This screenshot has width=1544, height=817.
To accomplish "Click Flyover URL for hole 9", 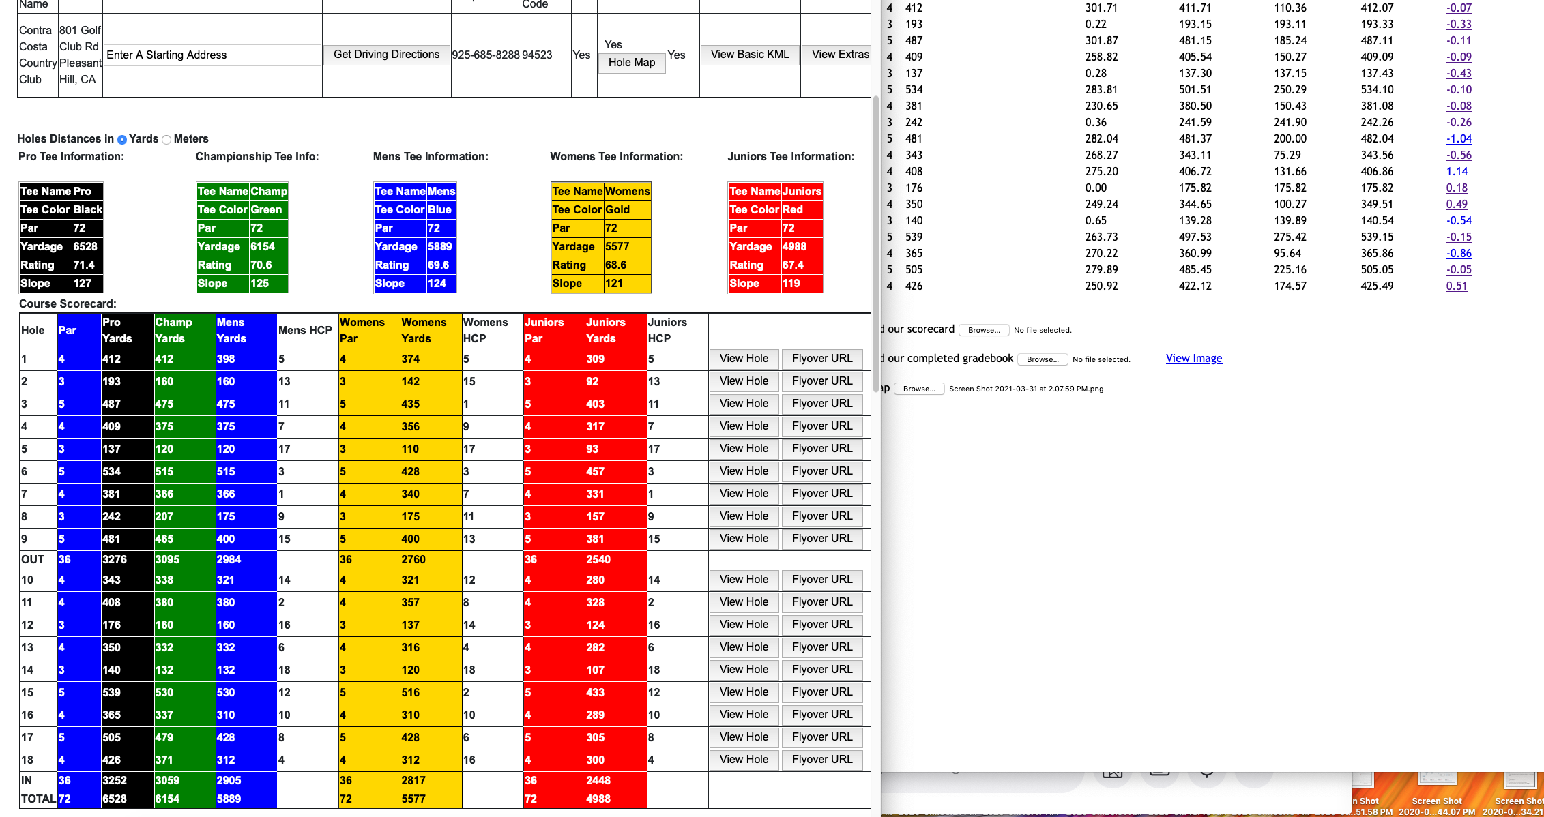I will pyautogui.click(x=822, y=539).
